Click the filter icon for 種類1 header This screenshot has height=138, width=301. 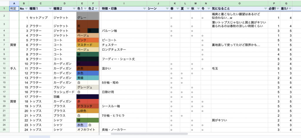tap(50, 9)
